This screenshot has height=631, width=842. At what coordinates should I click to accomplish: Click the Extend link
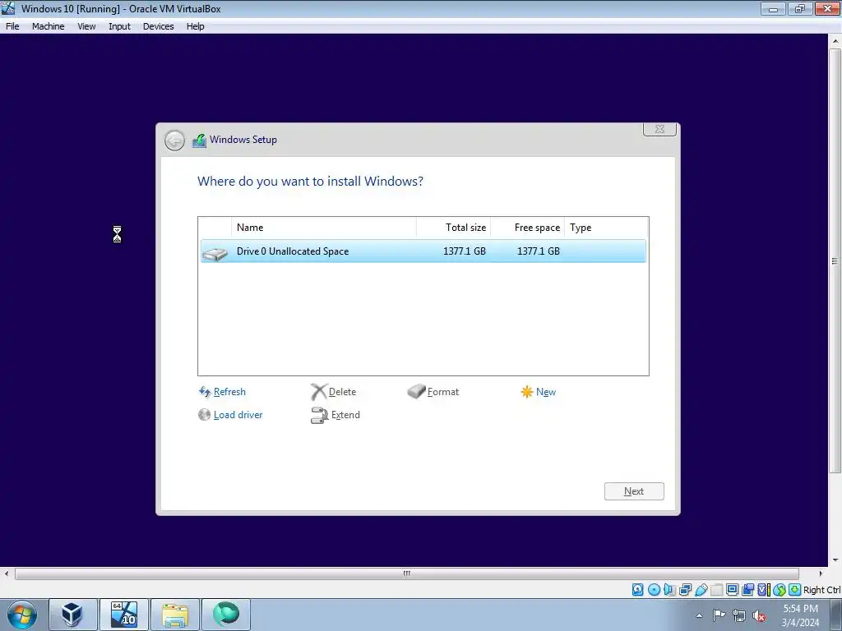345,415
